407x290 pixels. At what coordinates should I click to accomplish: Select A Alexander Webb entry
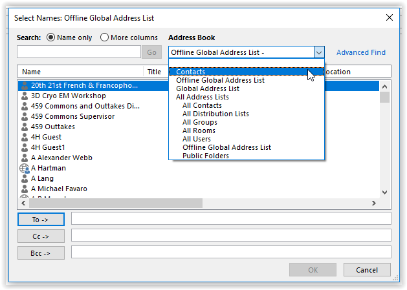coord(61,158)
